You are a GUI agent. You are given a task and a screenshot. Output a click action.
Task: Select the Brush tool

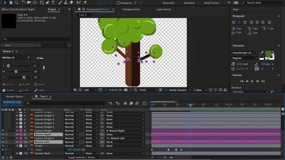pyautogui.click(x=60, y=3)
